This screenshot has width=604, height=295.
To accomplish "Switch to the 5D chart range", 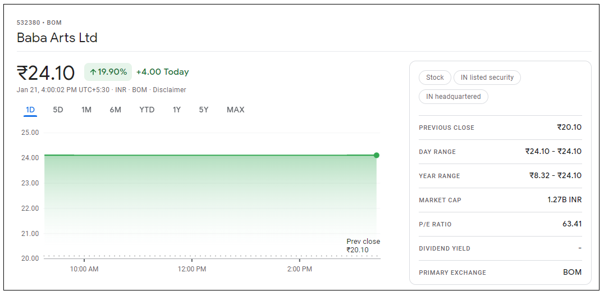I will pyautogui.click(x=58, y=110).
